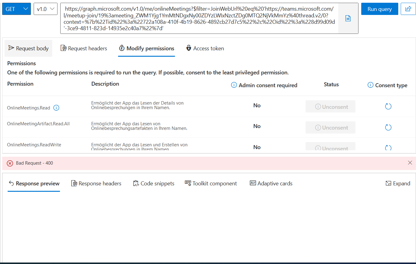Dismiss the Bad Request 400 error banner

[x=410, y=163]
